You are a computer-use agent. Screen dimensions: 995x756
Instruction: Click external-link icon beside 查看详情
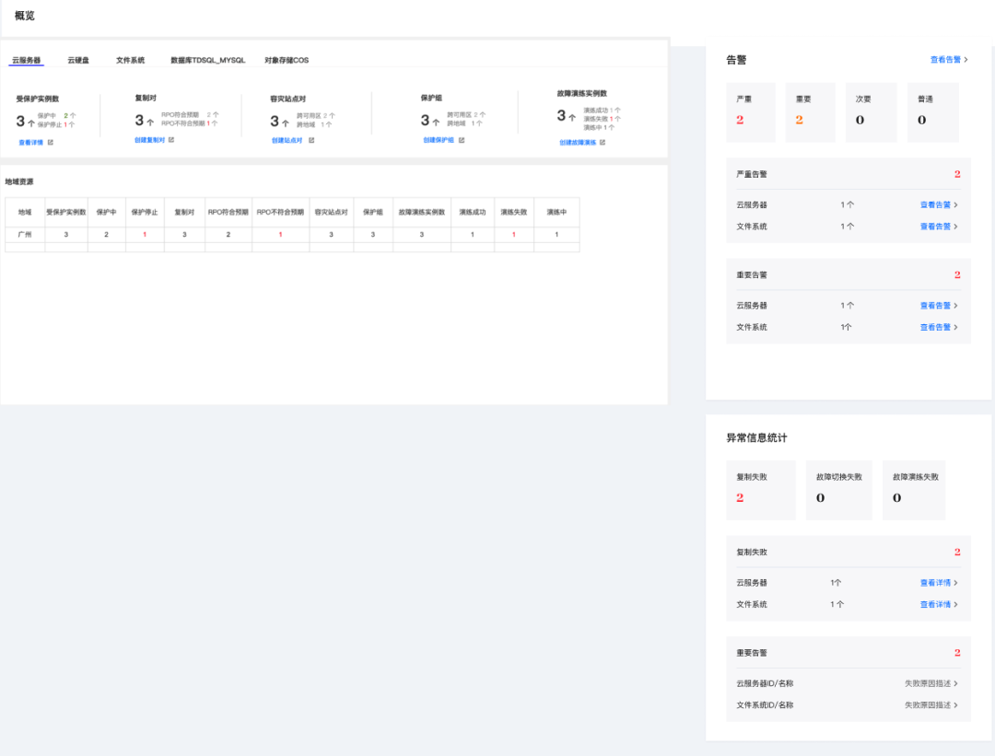pos(51,143)
